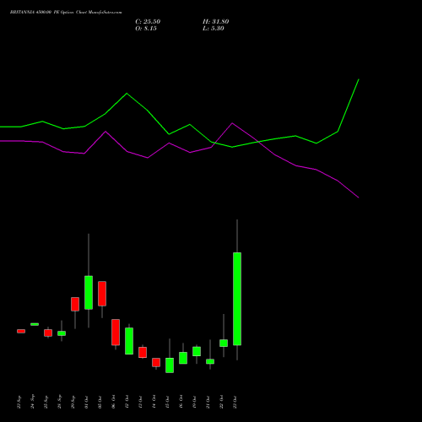Click the 15 Oct date label
Screen dimensions: 422x422
167,402
